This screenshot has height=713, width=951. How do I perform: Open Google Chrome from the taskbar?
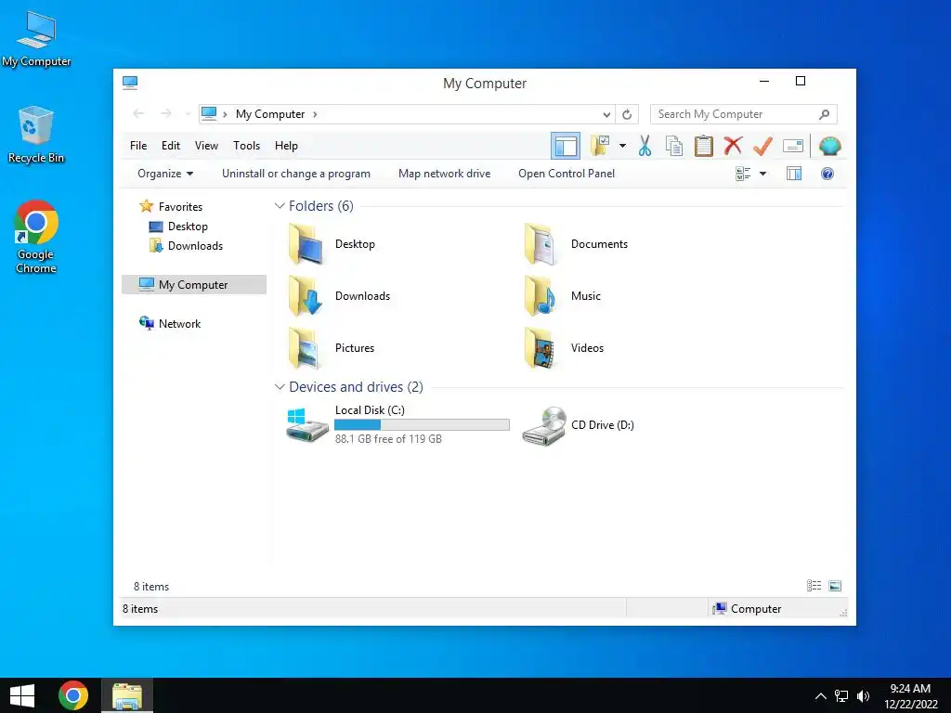click(73, 695)
